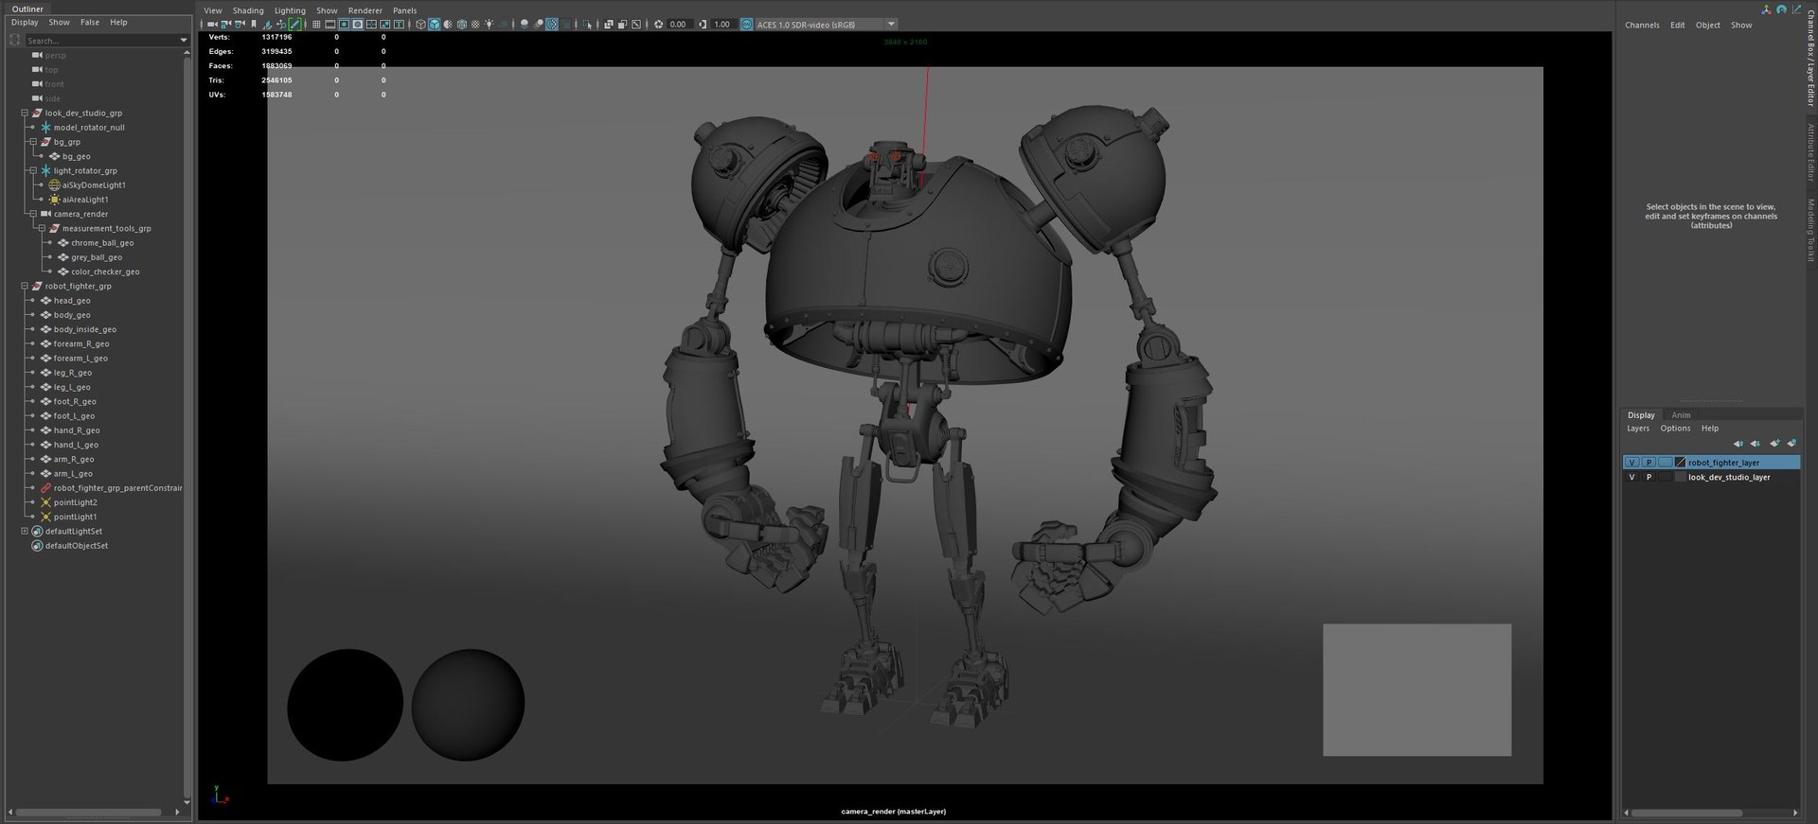Click the gamma icon beside 1.00
This screenshot has height=824, width=1818.
pyautogui.click(x=703, y=25)
